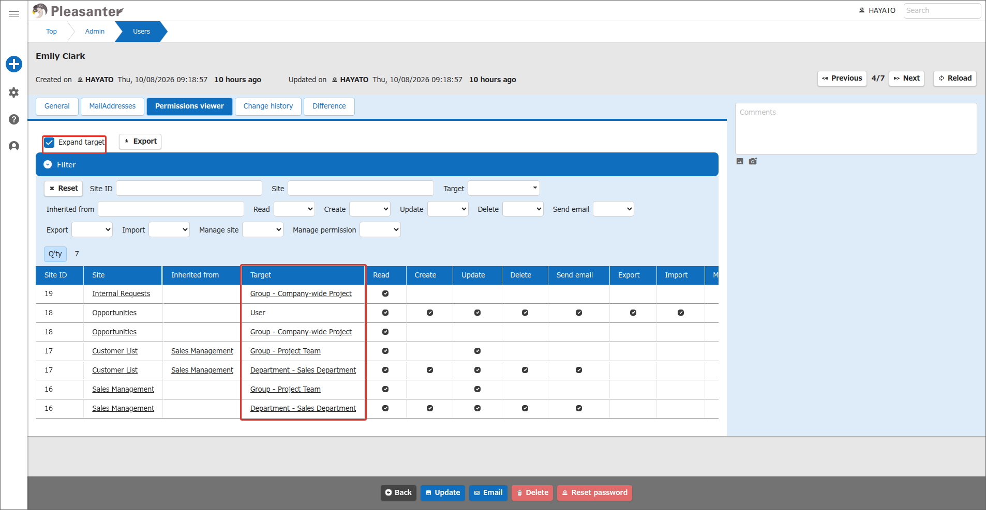
Task: Click the Pleasanter logo
Action: [x=78, y=11]
